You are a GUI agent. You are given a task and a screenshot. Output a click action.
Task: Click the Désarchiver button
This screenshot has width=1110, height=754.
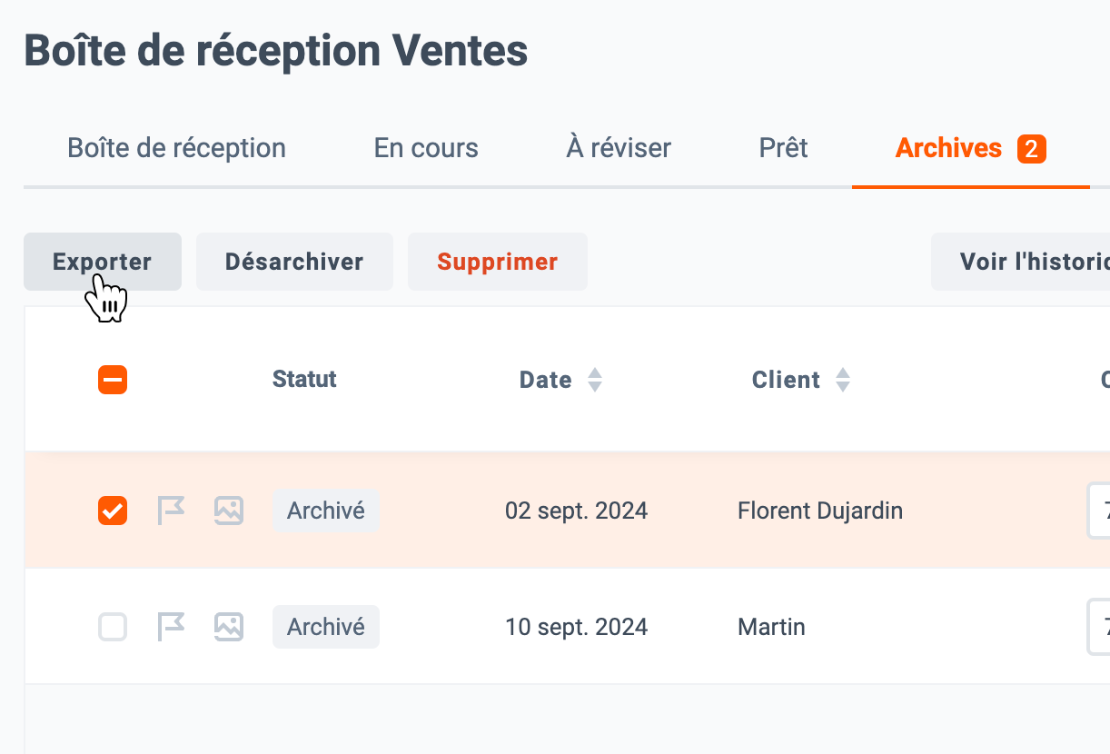point(294,262)
